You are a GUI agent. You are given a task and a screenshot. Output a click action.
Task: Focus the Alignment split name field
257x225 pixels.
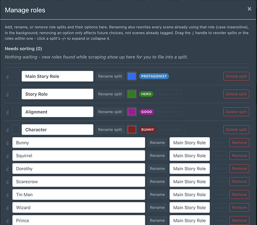[x=57, y=112]
